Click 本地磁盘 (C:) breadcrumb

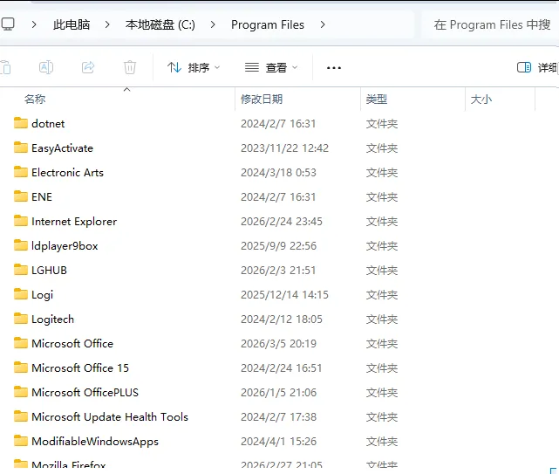pos(160,24)
